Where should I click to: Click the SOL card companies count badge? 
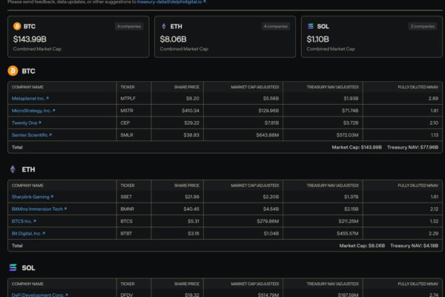(422, 27)
